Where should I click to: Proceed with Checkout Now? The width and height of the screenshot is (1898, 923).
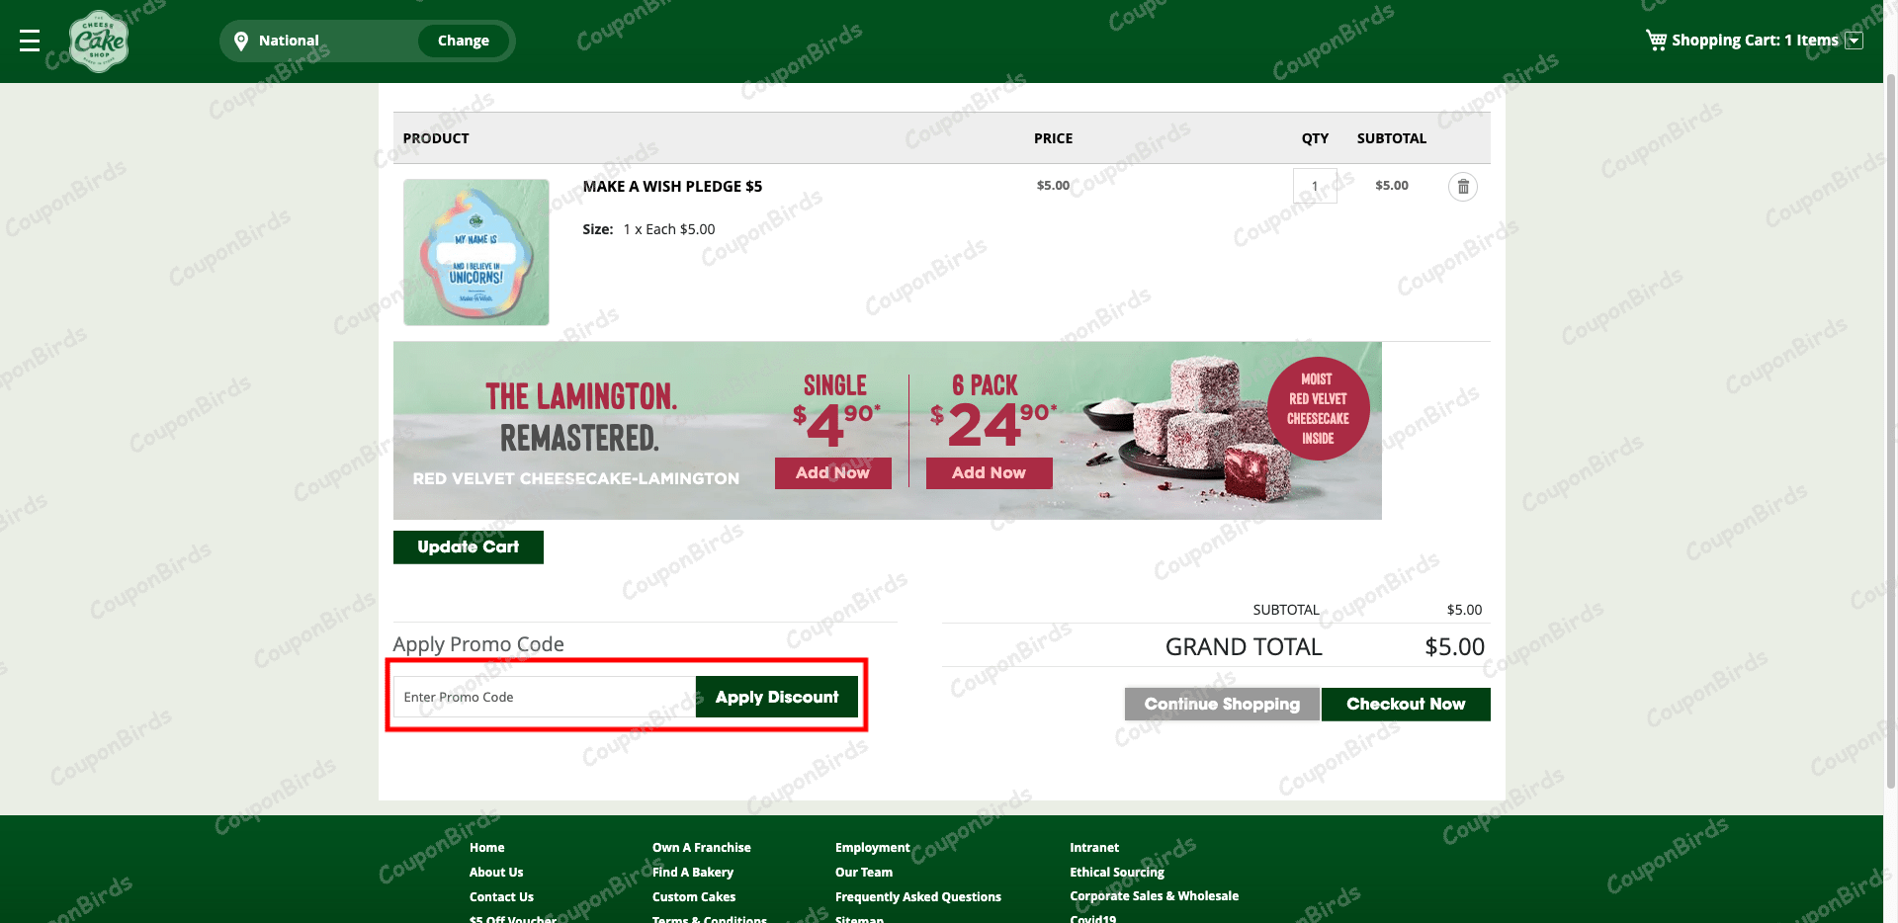1405,704
